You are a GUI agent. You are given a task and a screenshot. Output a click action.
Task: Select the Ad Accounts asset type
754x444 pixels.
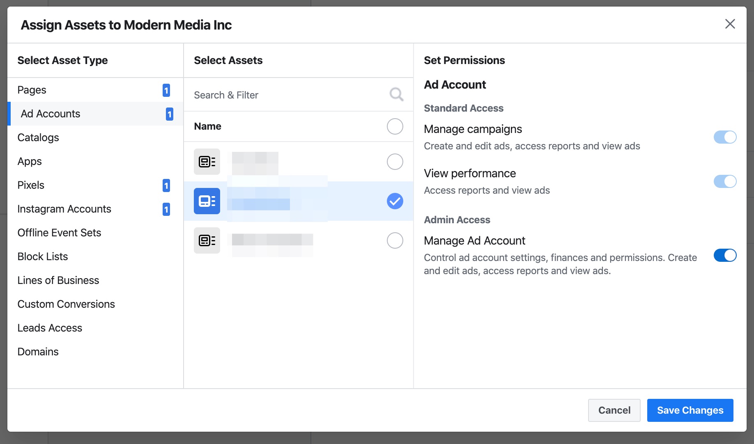[95, 114]
